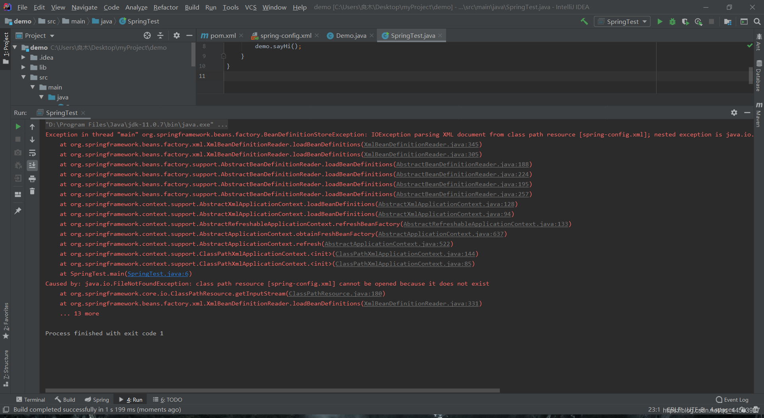This screenshot has height=418, width=764.
Task: Toggle the 7: Structure side tab
Action: click(6, 368)
